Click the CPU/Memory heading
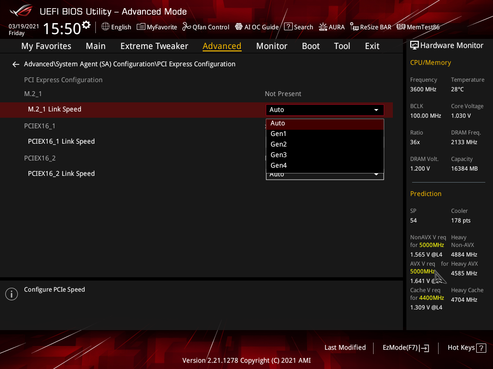Viewport: 493px width, 369px height. tap(430, 63)
